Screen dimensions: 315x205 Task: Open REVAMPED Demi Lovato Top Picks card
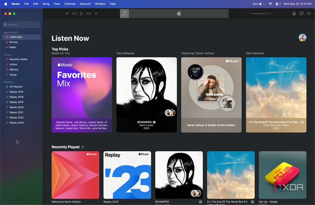pos(147,95)
